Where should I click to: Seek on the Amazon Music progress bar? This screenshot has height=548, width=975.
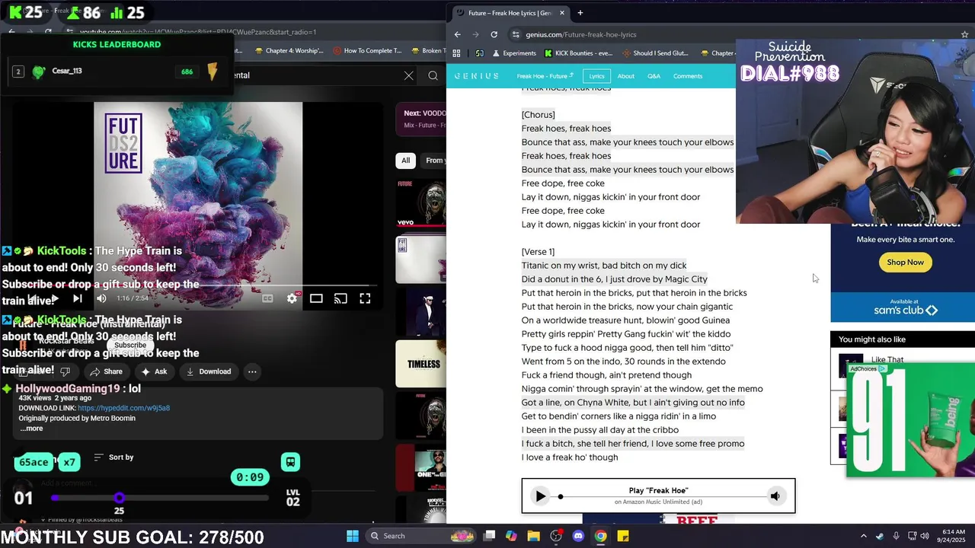(x=663, y=496)
